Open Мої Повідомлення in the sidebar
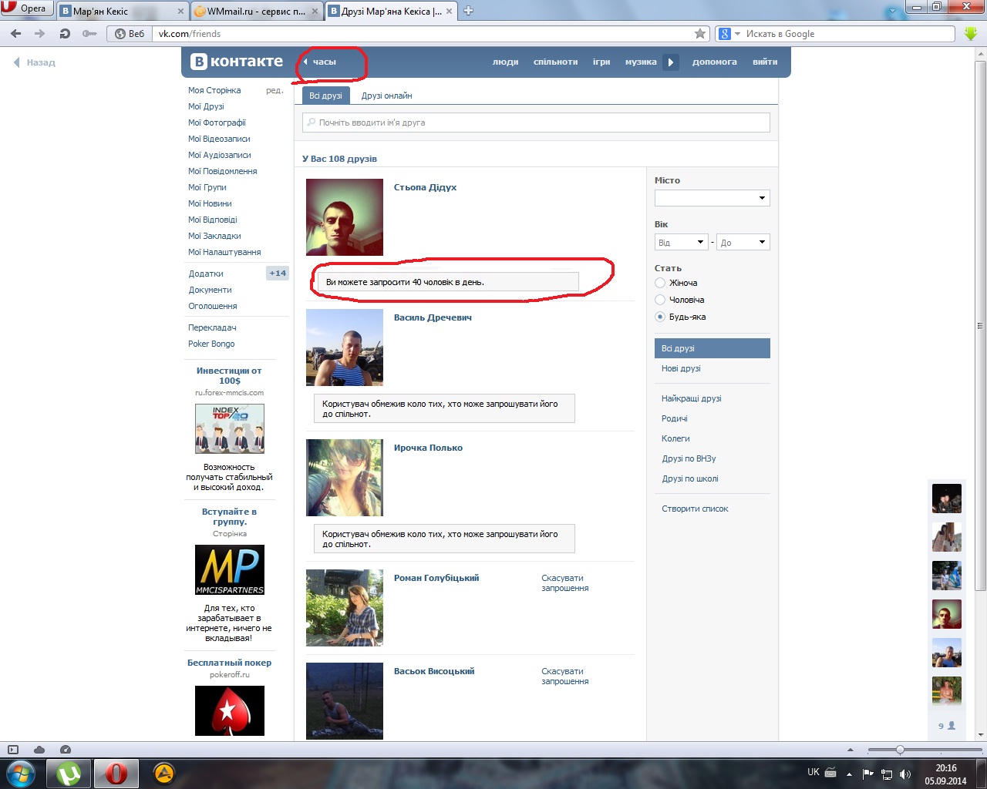This screenshot has width=987, height=789. (x=223, y=171)
